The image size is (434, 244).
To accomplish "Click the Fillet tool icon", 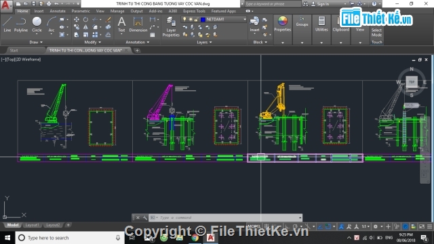I will (x=95, y=27).
